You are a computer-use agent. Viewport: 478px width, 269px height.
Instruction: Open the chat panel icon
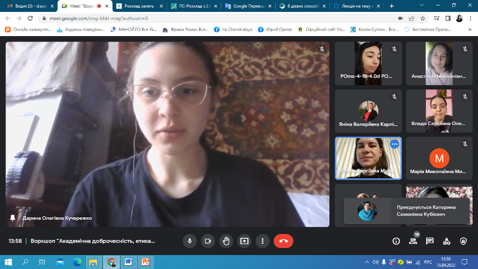[x=430, y=241]
